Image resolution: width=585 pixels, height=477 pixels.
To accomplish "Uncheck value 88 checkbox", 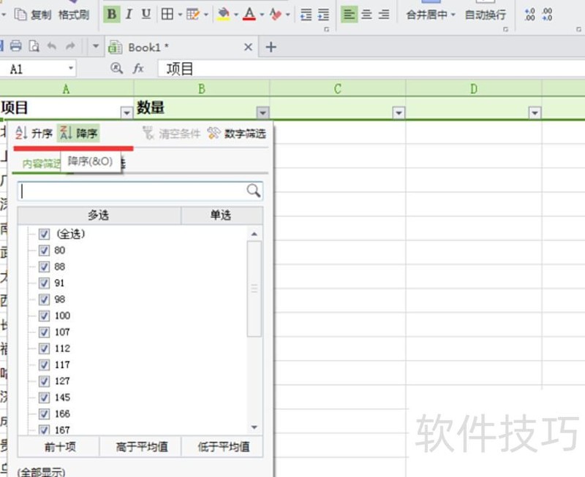I will click(x=44, y=267).
